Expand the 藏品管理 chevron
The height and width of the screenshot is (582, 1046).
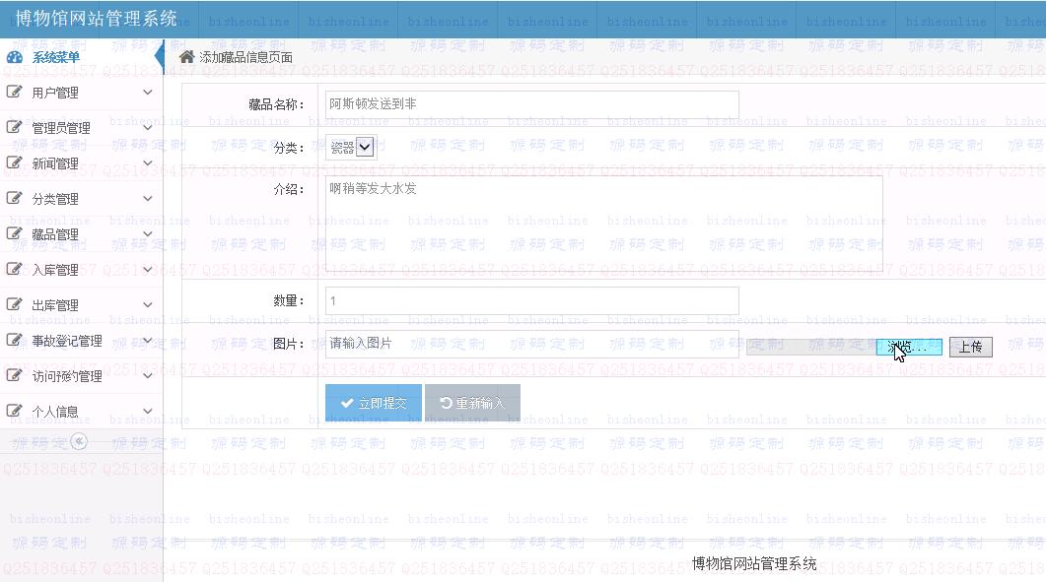point(148,233)
